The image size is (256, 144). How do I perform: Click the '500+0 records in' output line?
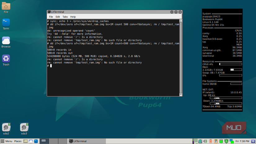tap(59, 50)
